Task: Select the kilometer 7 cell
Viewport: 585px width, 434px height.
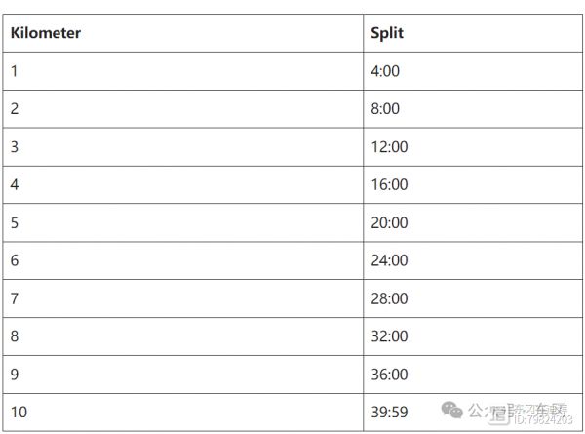Action: click(183, 298)
